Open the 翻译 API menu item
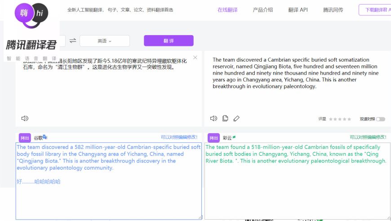The image size is (391, 221). 298,10
